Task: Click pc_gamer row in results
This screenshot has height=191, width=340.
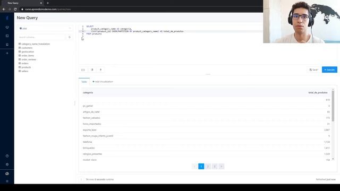Action: (206, 106)
